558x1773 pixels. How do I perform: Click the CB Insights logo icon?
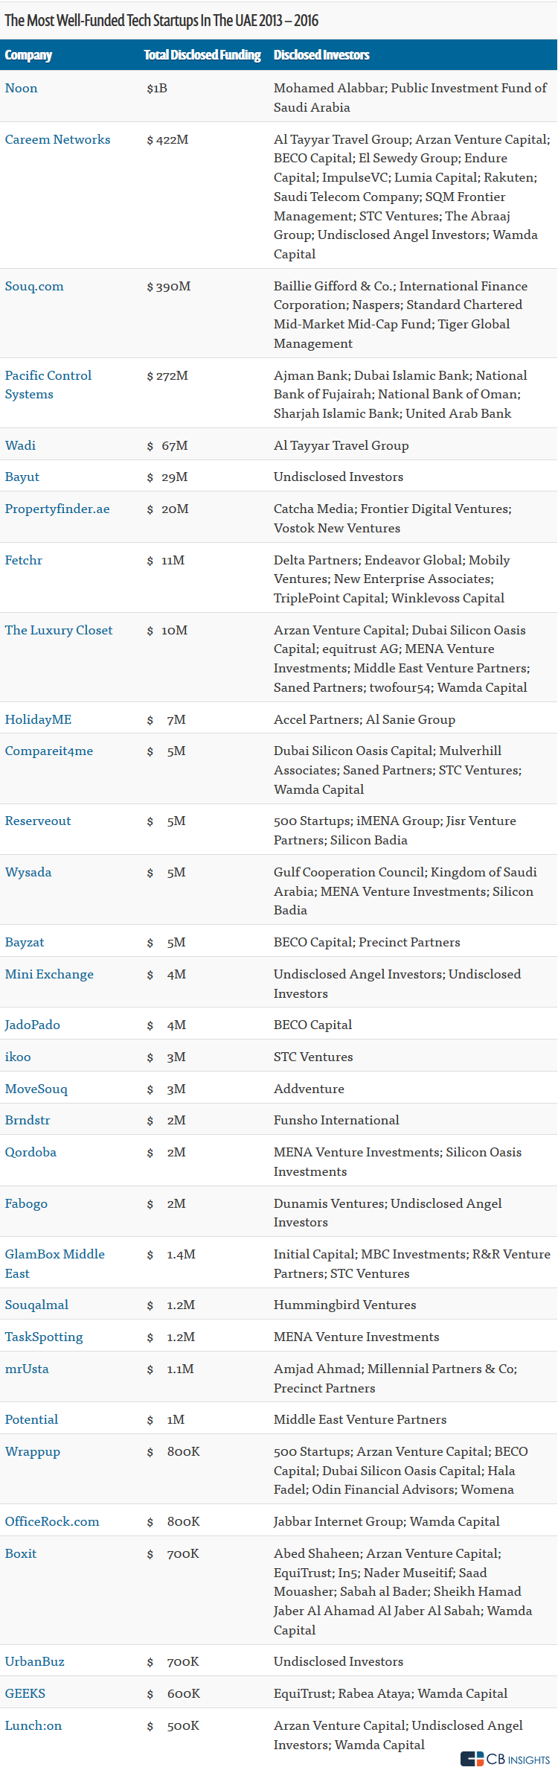472,1758
